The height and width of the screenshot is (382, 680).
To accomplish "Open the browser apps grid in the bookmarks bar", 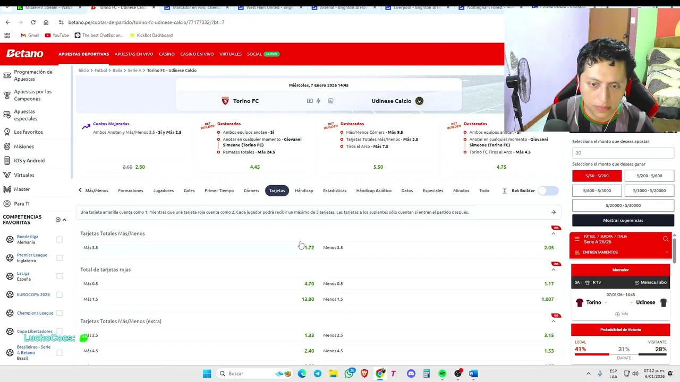I will click(7, 35).
